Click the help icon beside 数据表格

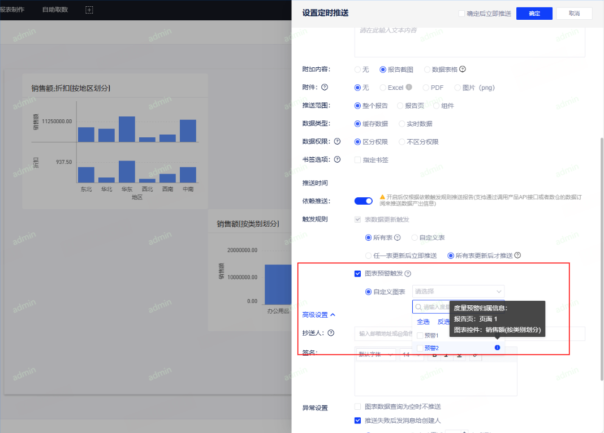(463, 70)
